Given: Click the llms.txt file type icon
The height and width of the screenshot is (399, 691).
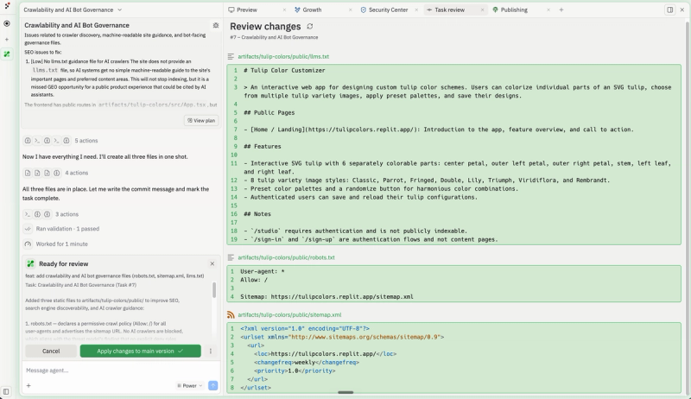Looking at the screenshot, I should (231, 56).
